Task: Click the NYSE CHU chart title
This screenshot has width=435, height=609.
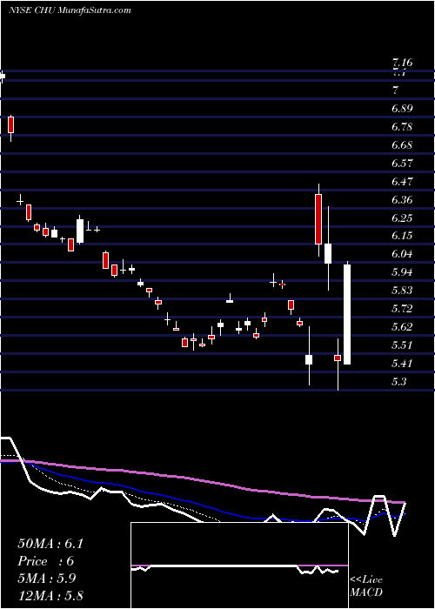Action: pos(69,10)
